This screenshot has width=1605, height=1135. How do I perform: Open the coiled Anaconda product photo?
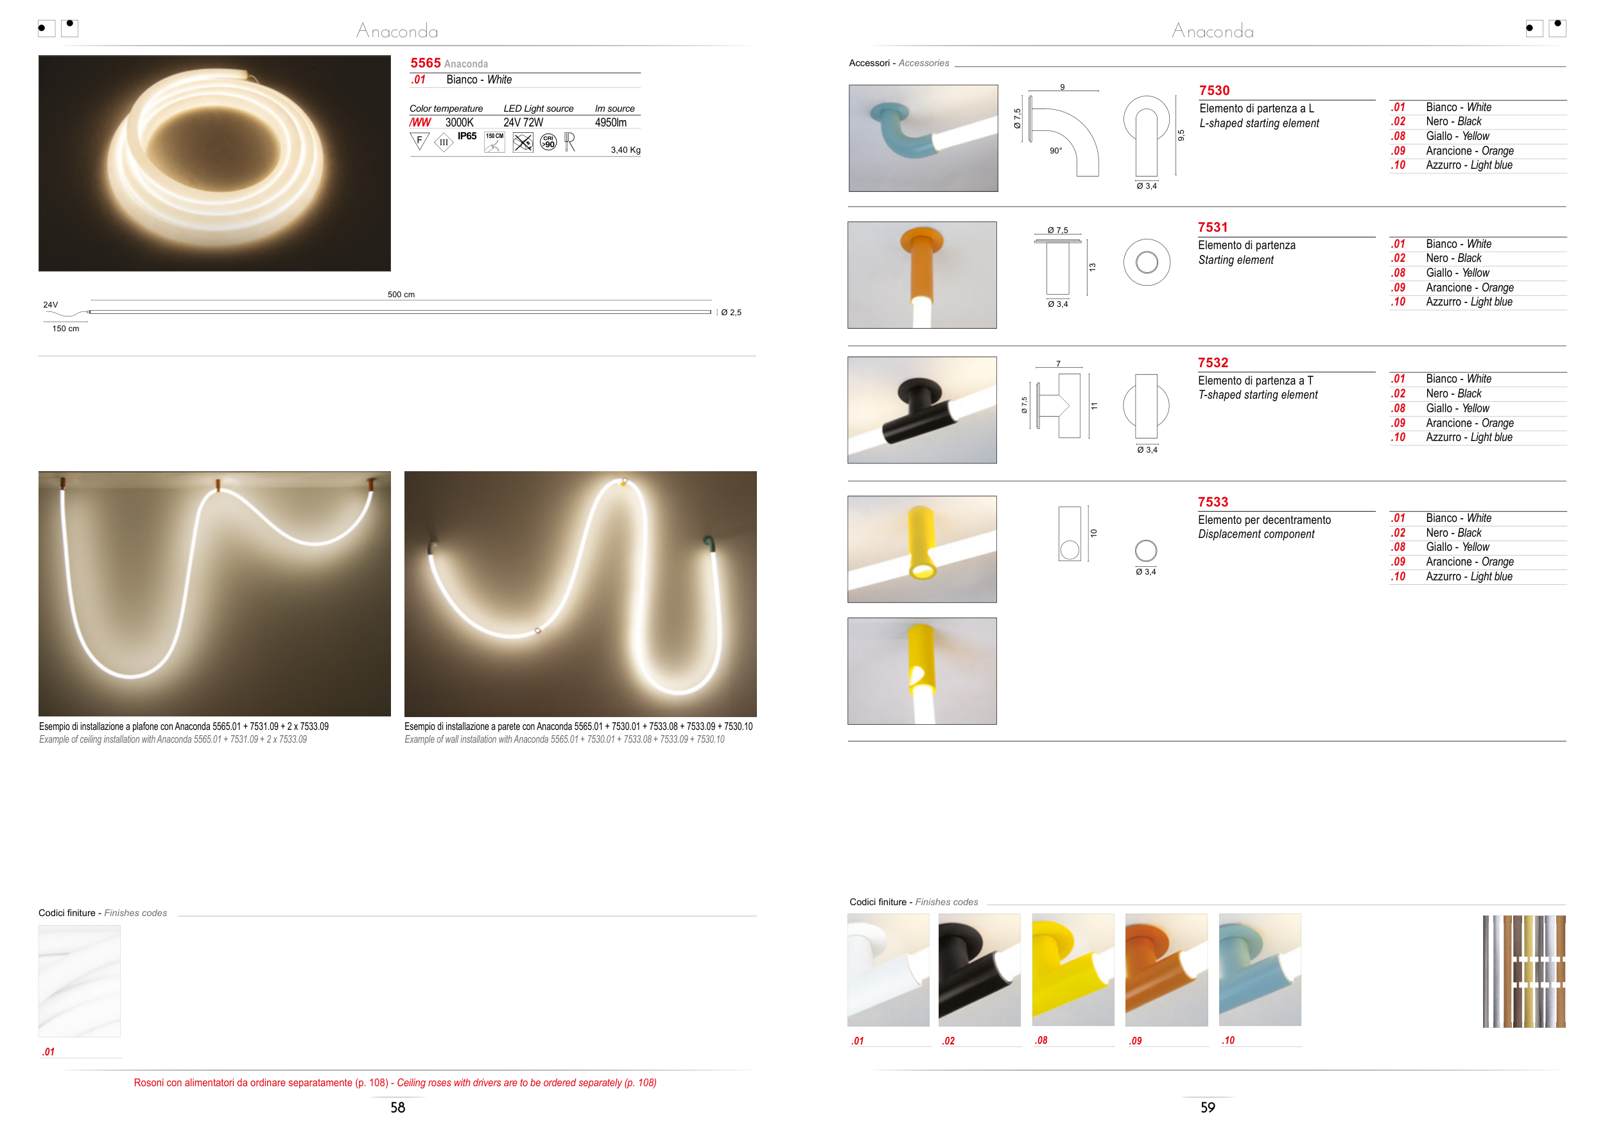pyautogui.click(x=214, y=164)
